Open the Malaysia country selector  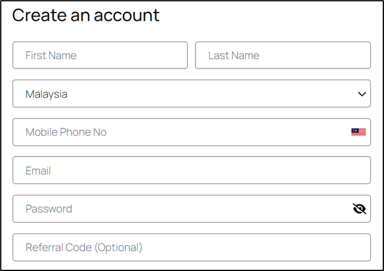click(191, 94)
